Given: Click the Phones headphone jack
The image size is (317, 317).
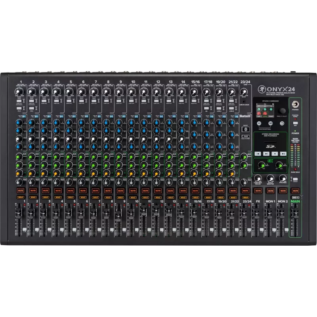Looking at the screenshot, I should [x=295, y=104].
